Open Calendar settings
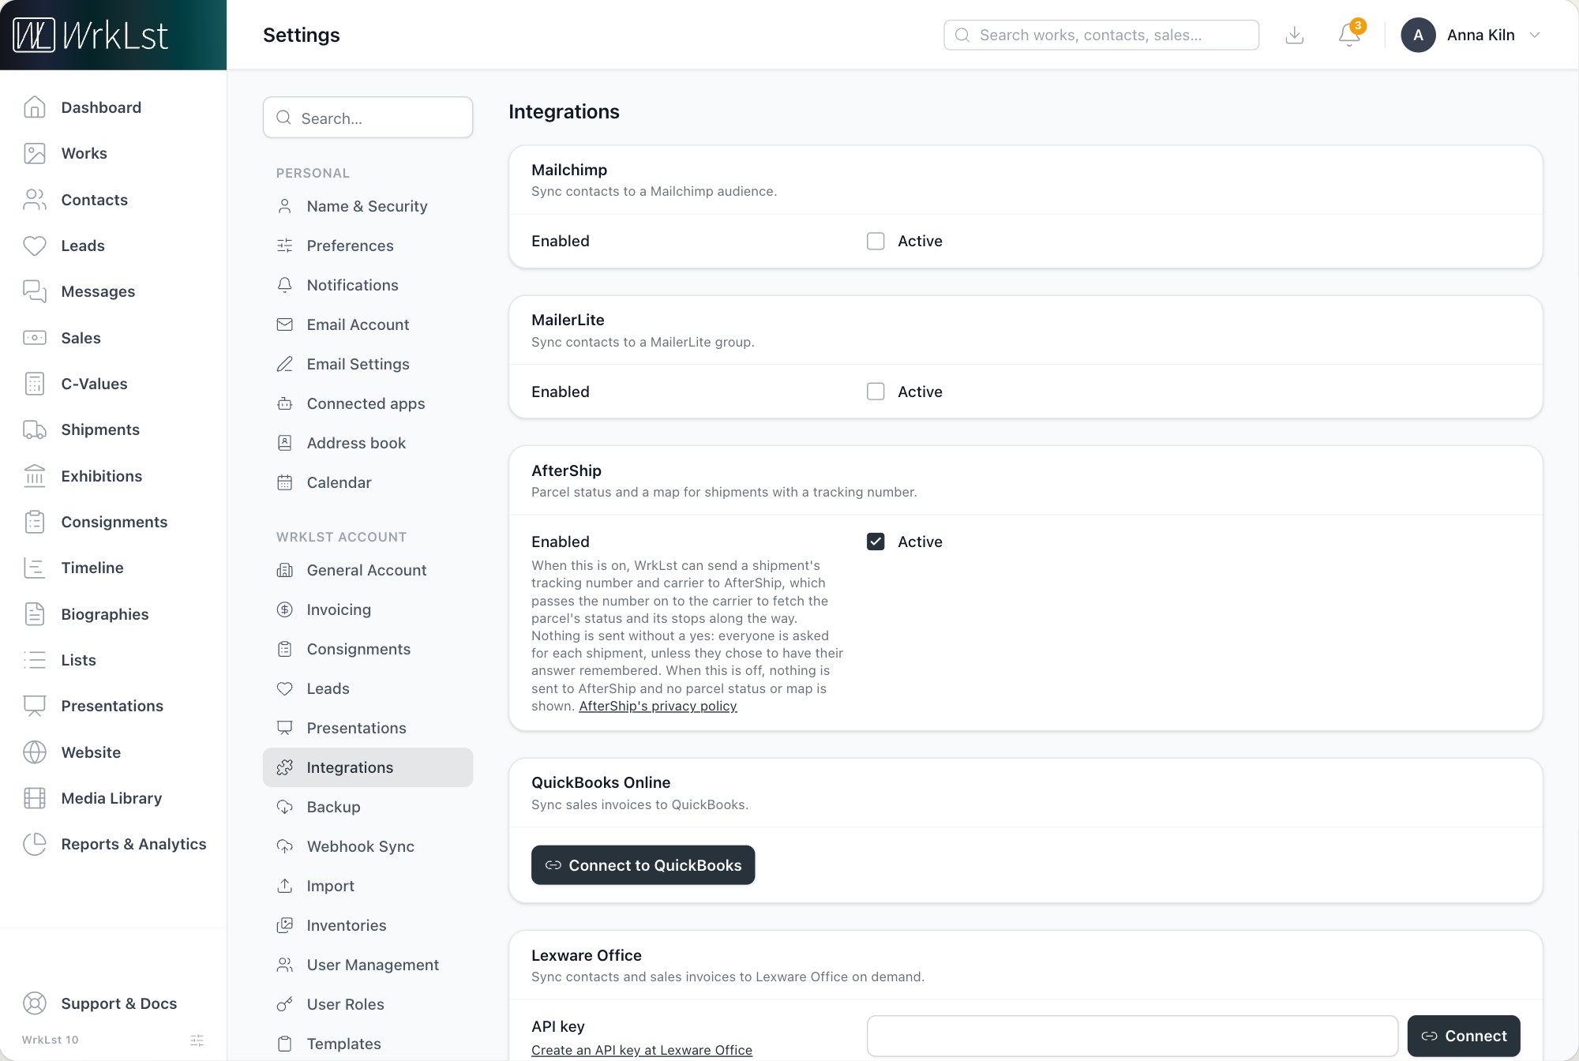Viewport: 1579px width, 1061px height. (x=368, y=482)
